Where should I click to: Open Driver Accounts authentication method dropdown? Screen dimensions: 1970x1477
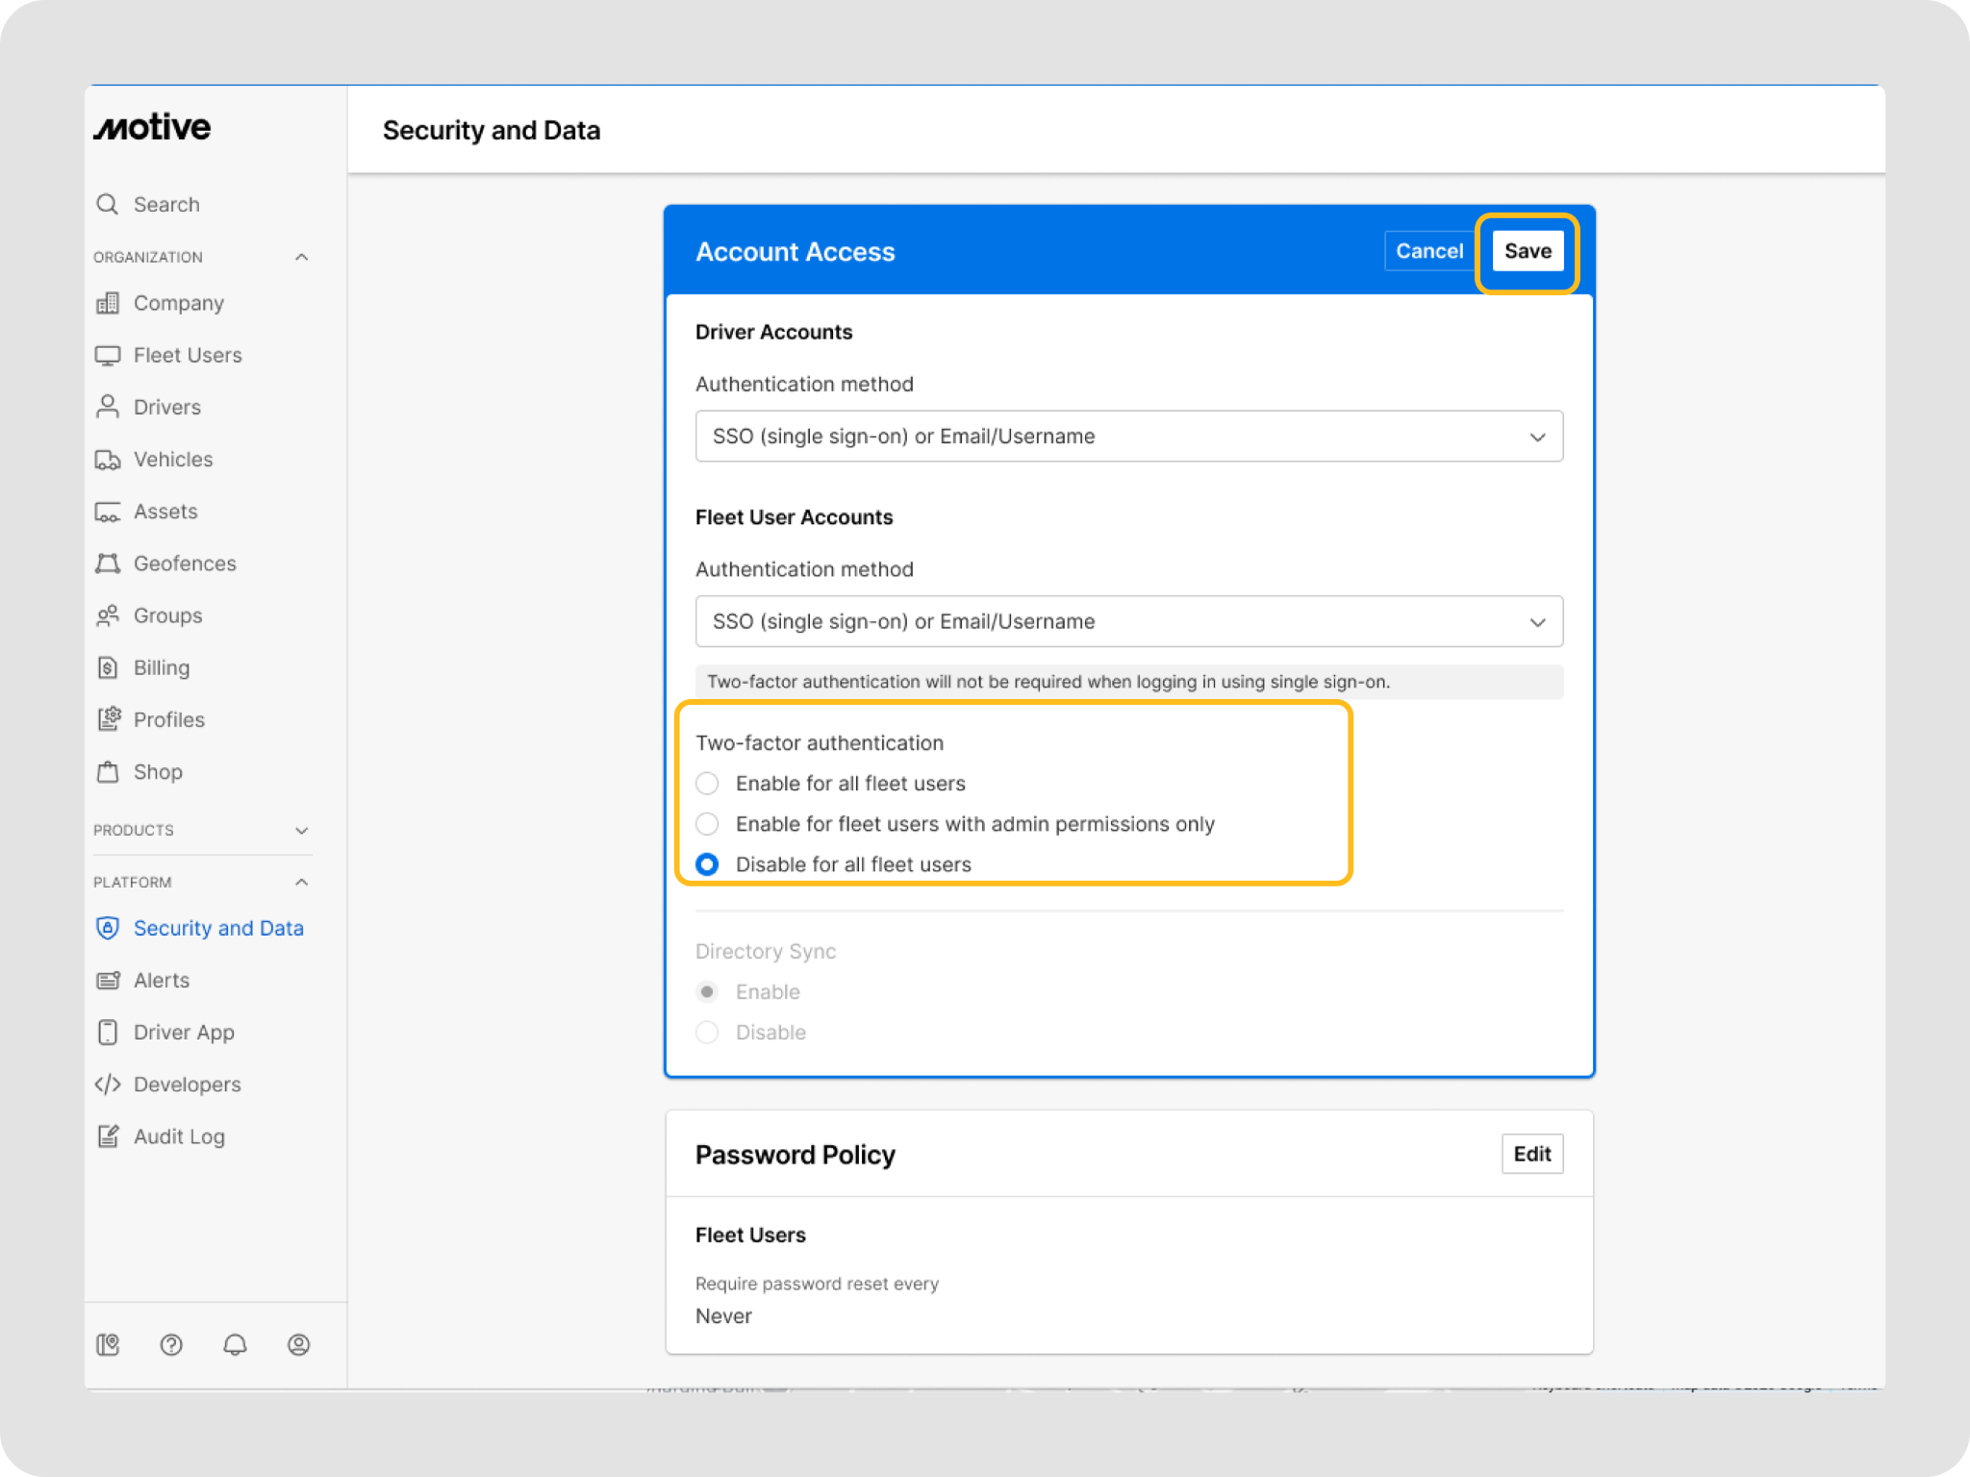click(x=1128, y=437)
